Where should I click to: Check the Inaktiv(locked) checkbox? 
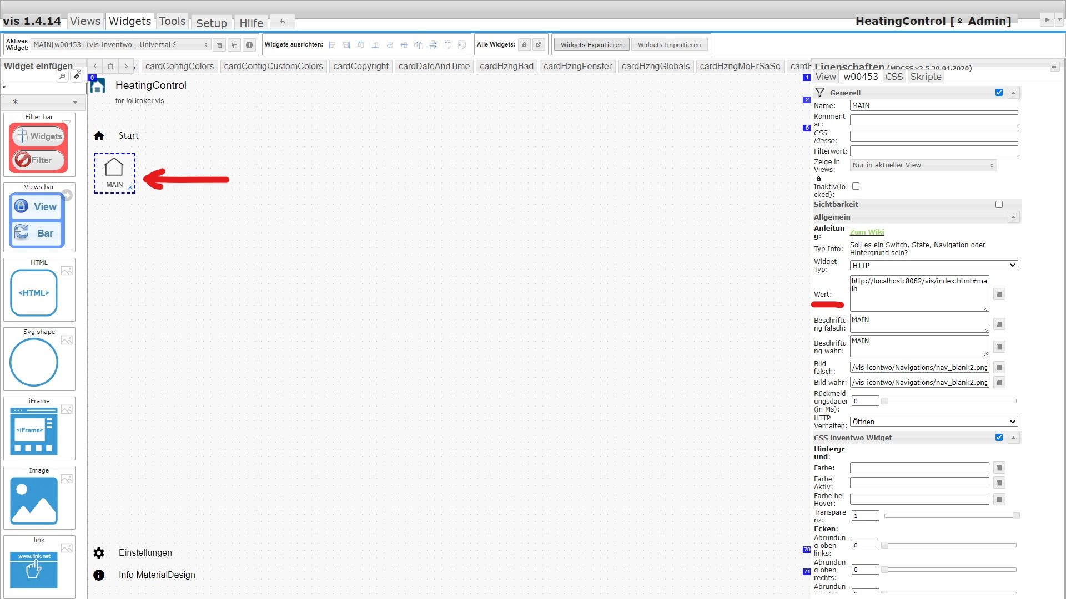pyautogui.click(x=856, y=186)
